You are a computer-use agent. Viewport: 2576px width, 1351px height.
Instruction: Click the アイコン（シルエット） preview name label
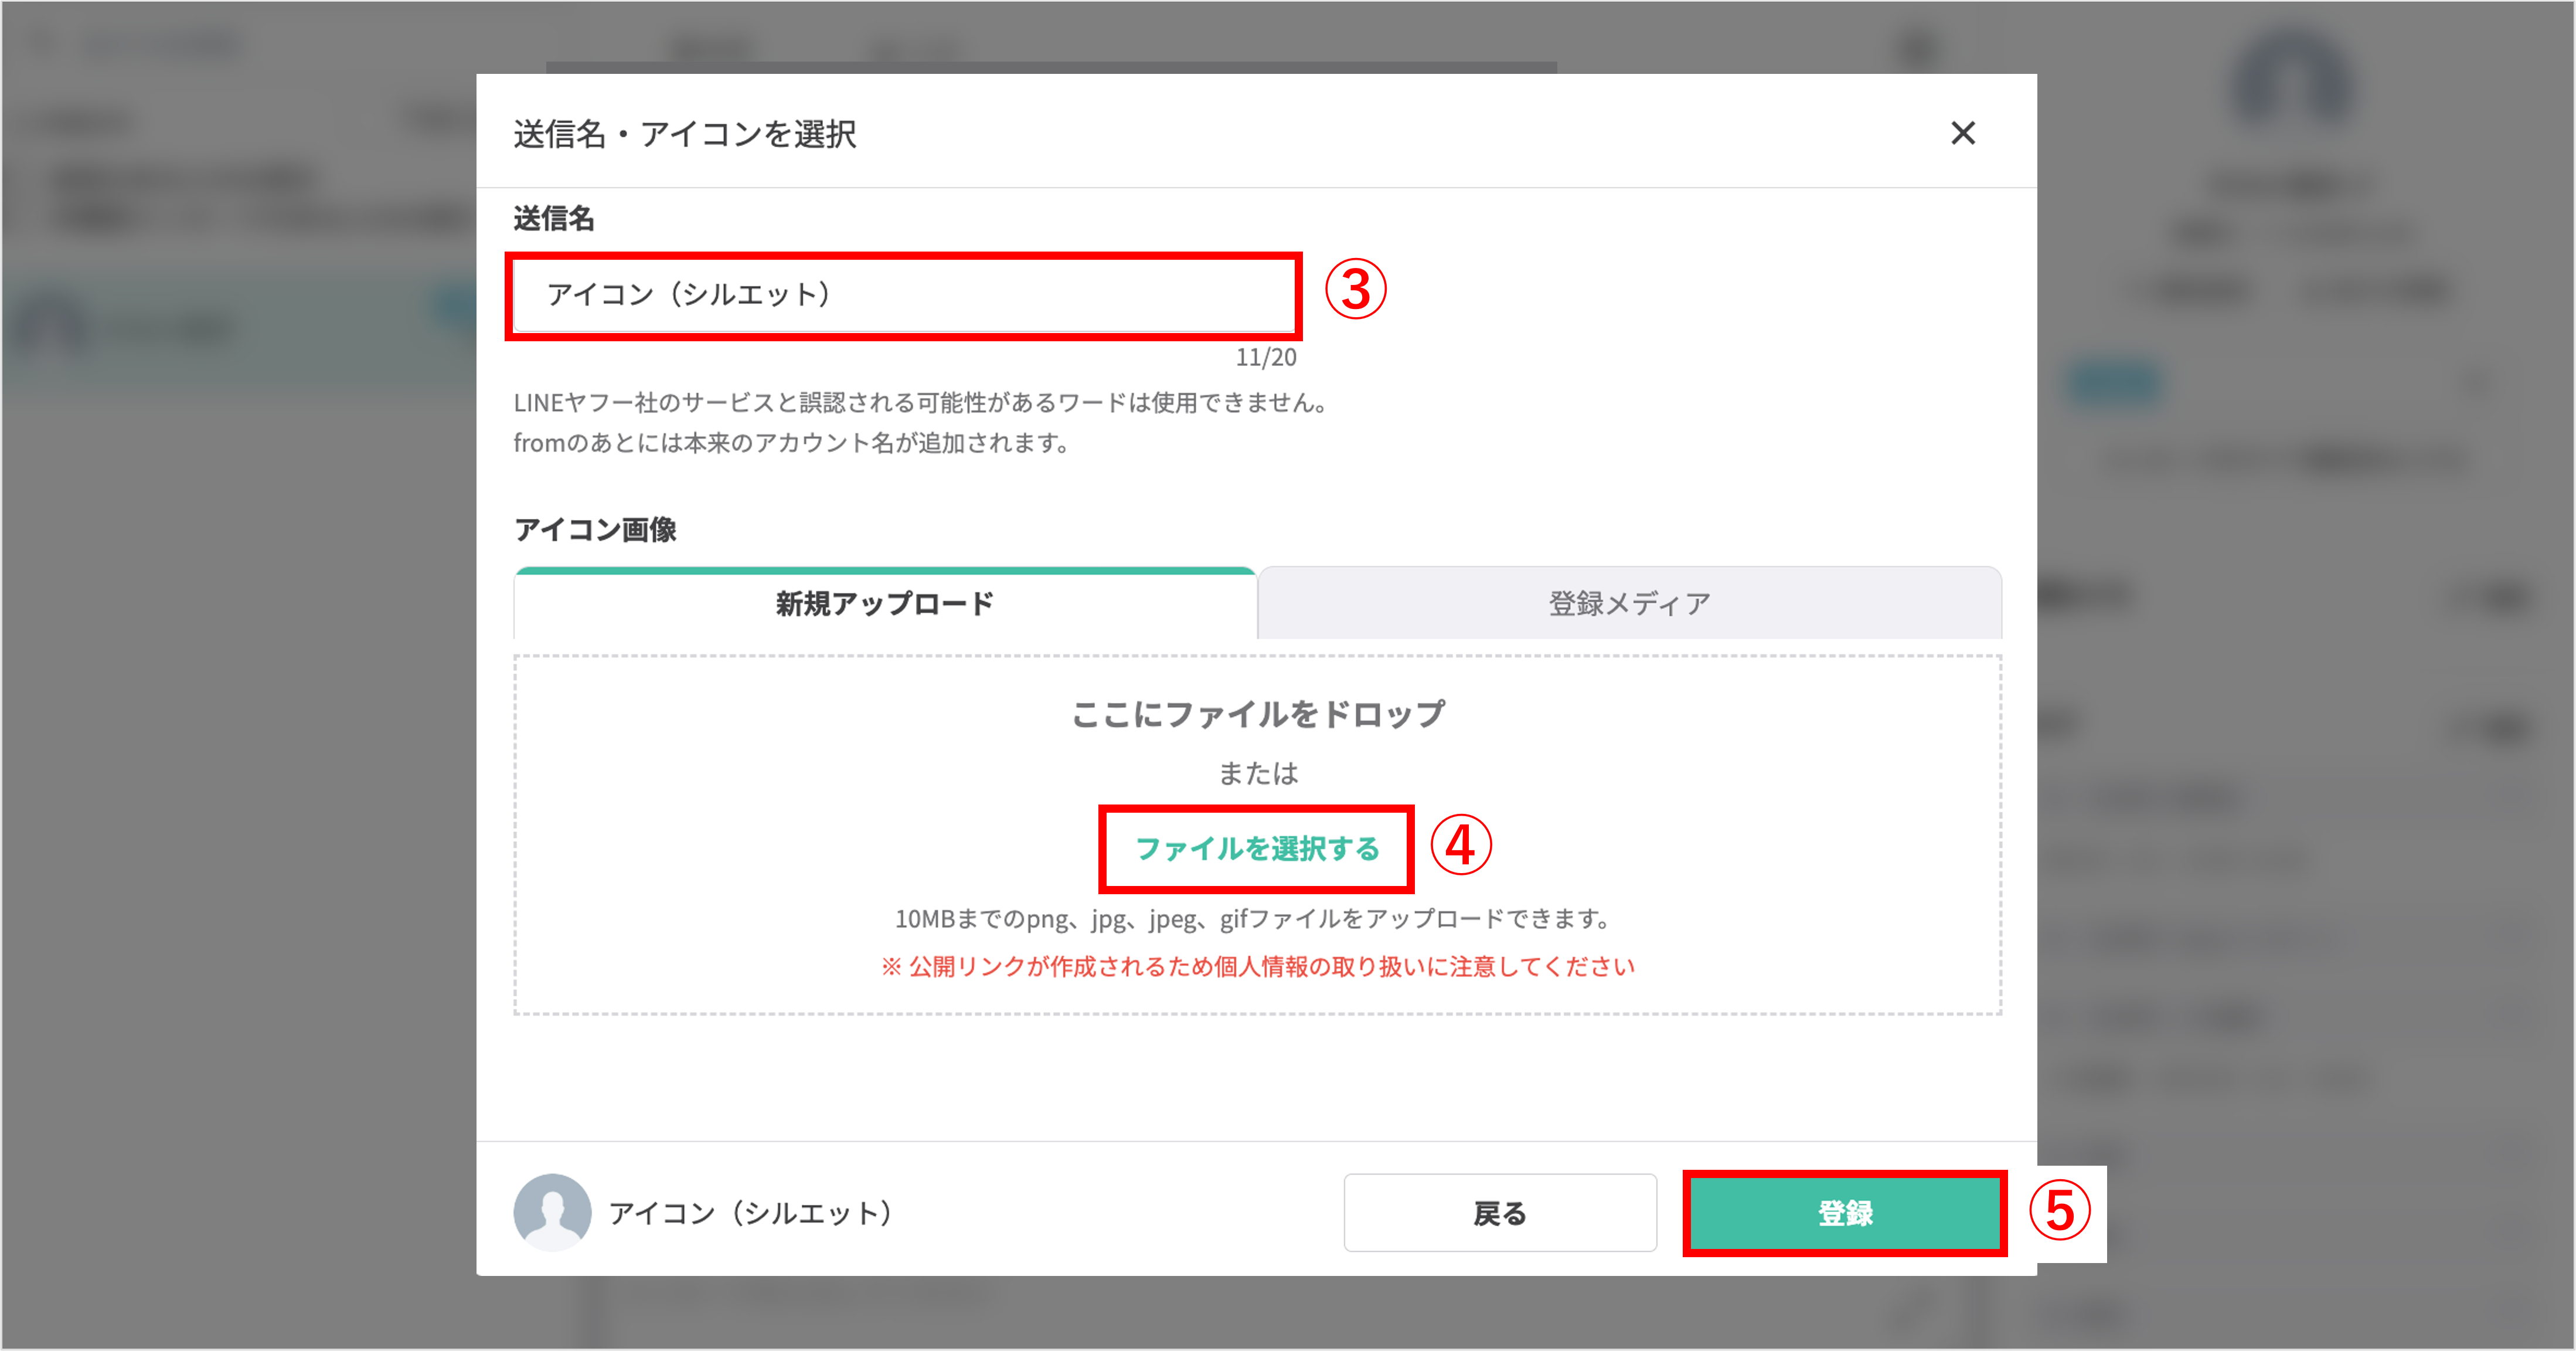(751, 1213)
